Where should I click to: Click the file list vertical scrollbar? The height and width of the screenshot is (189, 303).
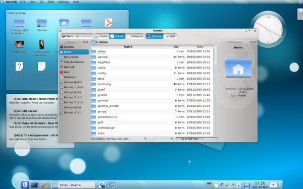click(216, 55)
